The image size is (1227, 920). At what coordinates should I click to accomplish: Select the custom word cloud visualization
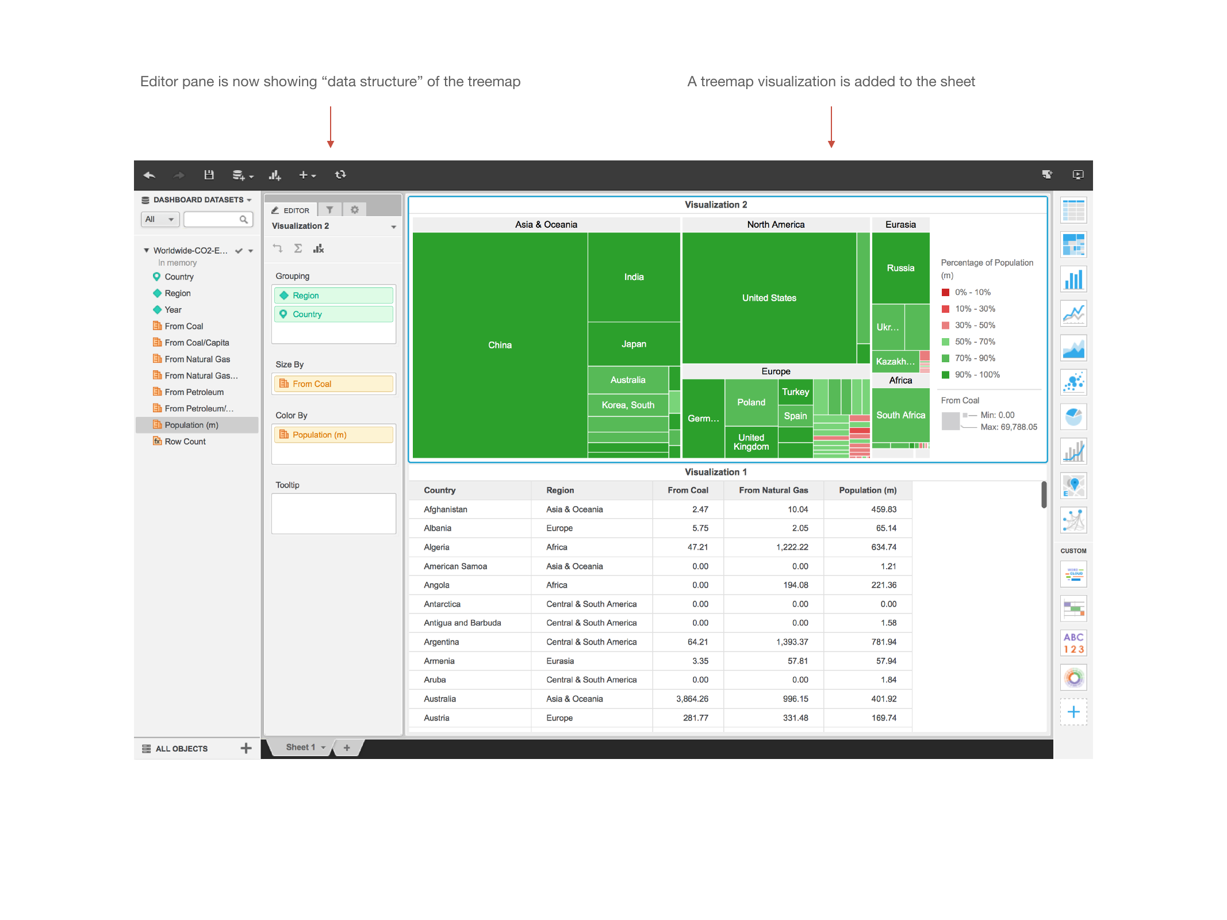click(x=1073, y=574)
